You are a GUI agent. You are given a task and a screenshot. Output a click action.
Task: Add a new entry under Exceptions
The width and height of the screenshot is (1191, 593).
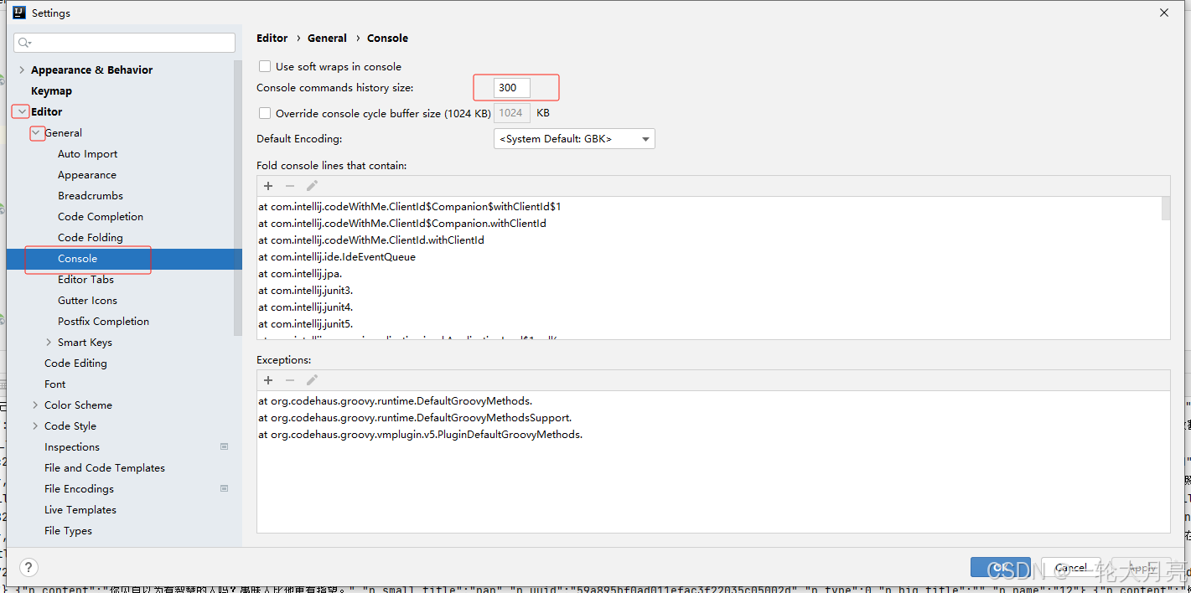(x=267, y=379)
